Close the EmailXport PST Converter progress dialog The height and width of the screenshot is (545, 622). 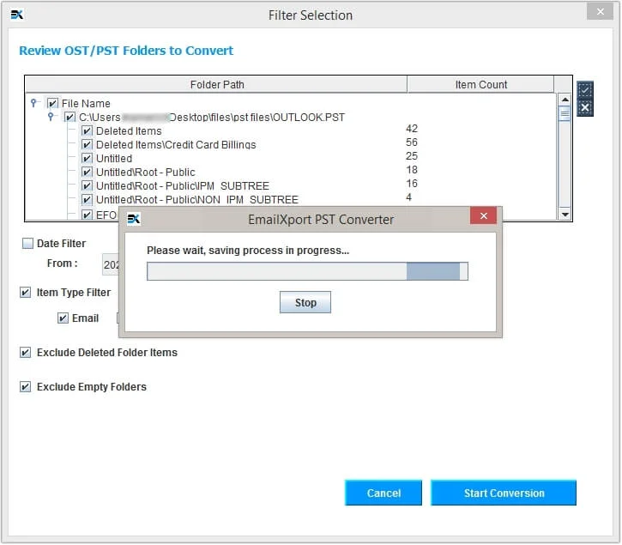click(483, 215)
